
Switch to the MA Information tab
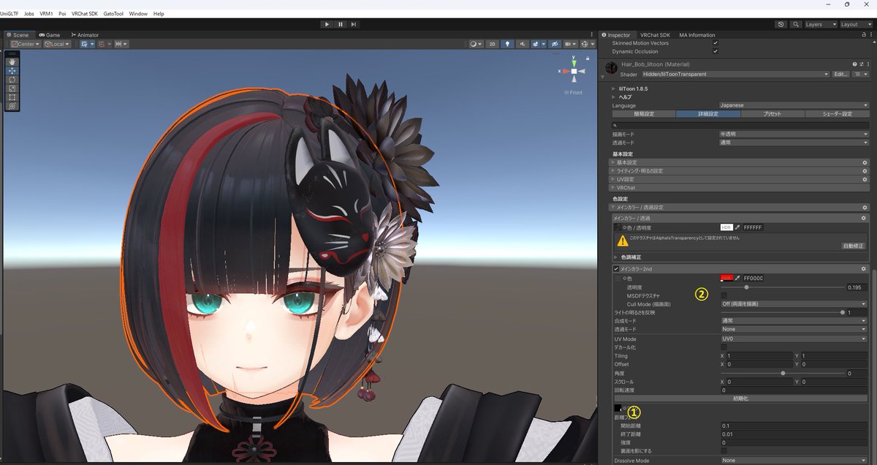697,35
